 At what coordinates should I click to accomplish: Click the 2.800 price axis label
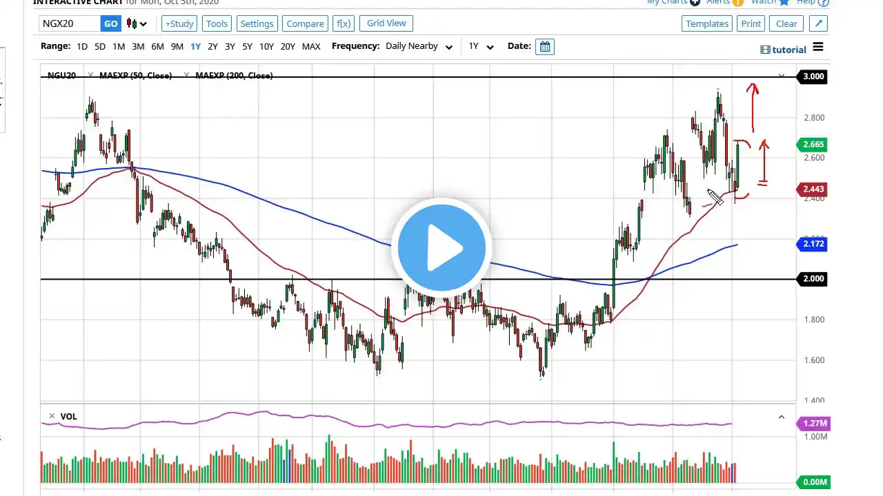[814, 118]
